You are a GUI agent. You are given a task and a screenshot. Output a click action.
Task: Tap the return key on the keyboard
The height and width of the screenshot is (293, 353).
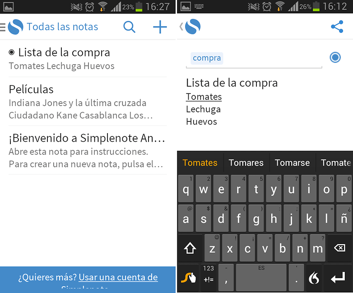[x=338, y=278]
